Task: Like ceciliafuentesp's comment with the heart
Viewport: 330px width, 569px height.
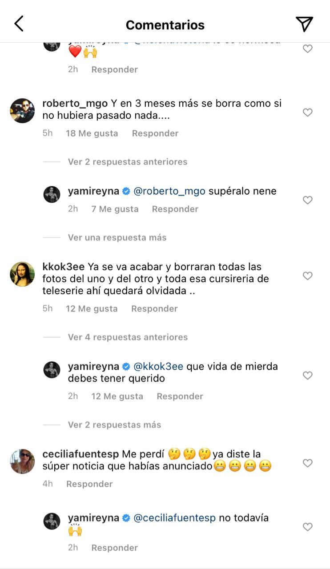Action: 307,463
